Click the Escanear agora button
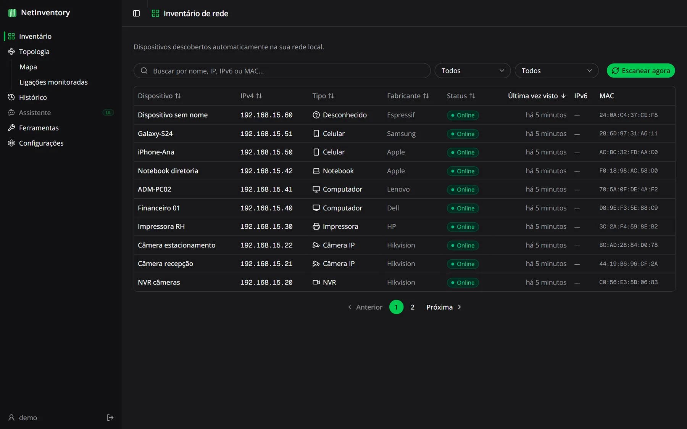Image resolution: width=687 pixels, height=429 pixels. 641,71
